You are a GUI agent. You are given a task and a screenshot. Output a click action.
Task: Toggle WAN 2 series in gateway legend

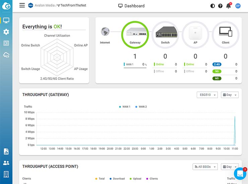pyautogui.click(x=141, y=107)
